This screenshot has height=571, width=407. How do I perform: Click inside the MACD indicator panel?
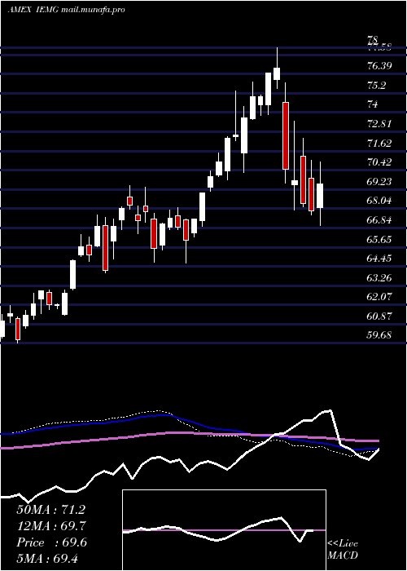[x=224, y=530]
